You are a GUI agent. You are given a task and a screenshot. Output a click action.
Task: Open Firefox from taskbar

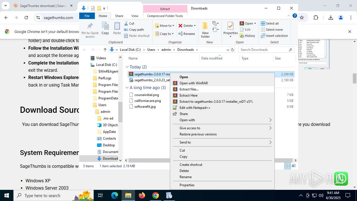coord(142,195)
